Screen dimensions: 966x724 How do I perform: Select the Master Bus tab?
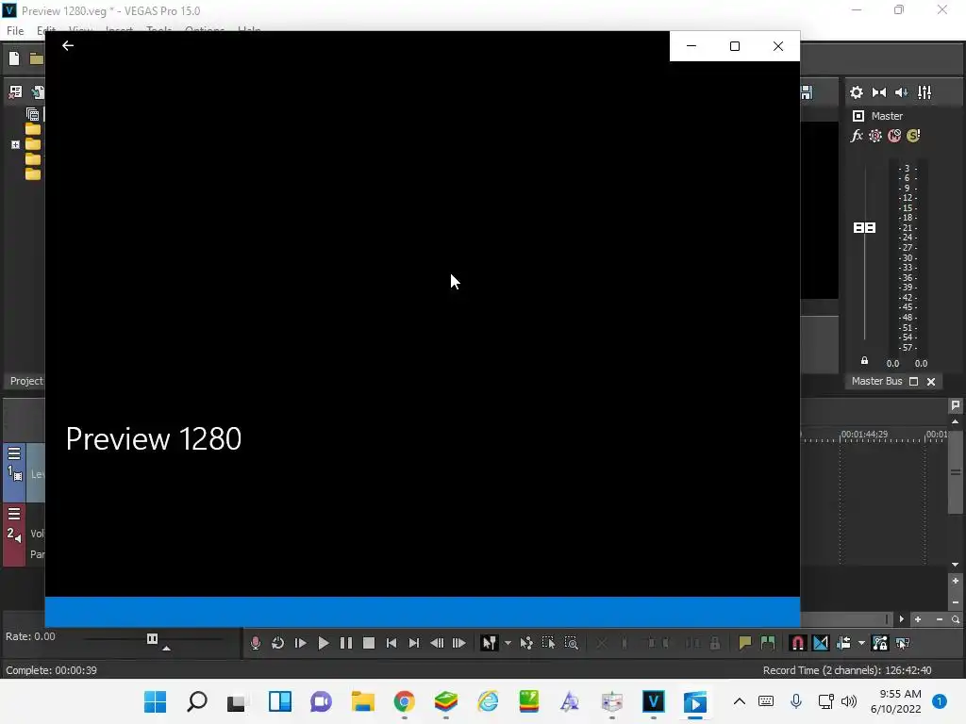pyautogui.click(x=876, y=381)
